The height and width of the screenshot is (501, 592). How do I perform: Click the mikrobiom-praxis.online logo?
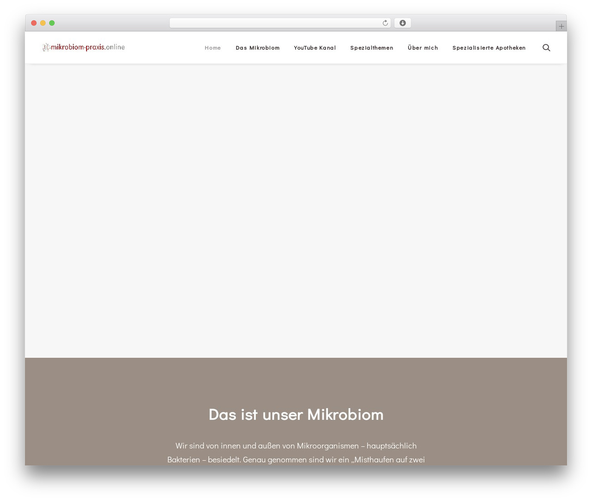(84, 47)
